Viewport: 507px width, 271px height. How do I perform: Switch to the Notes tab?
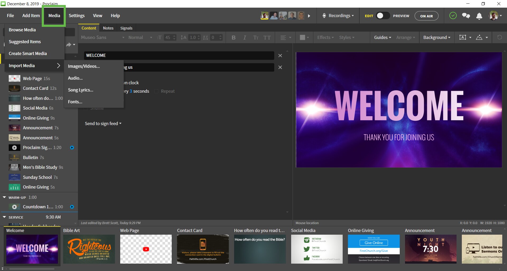tap(108, 28)
